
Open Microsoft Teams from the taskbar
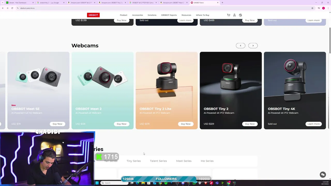(217, 183)
